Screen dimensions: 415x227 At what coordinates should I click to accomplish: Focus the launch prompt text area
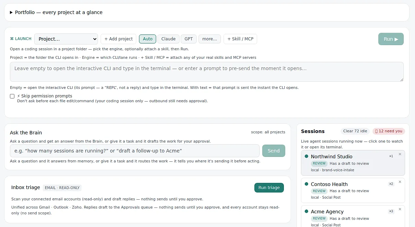[207, 72]
